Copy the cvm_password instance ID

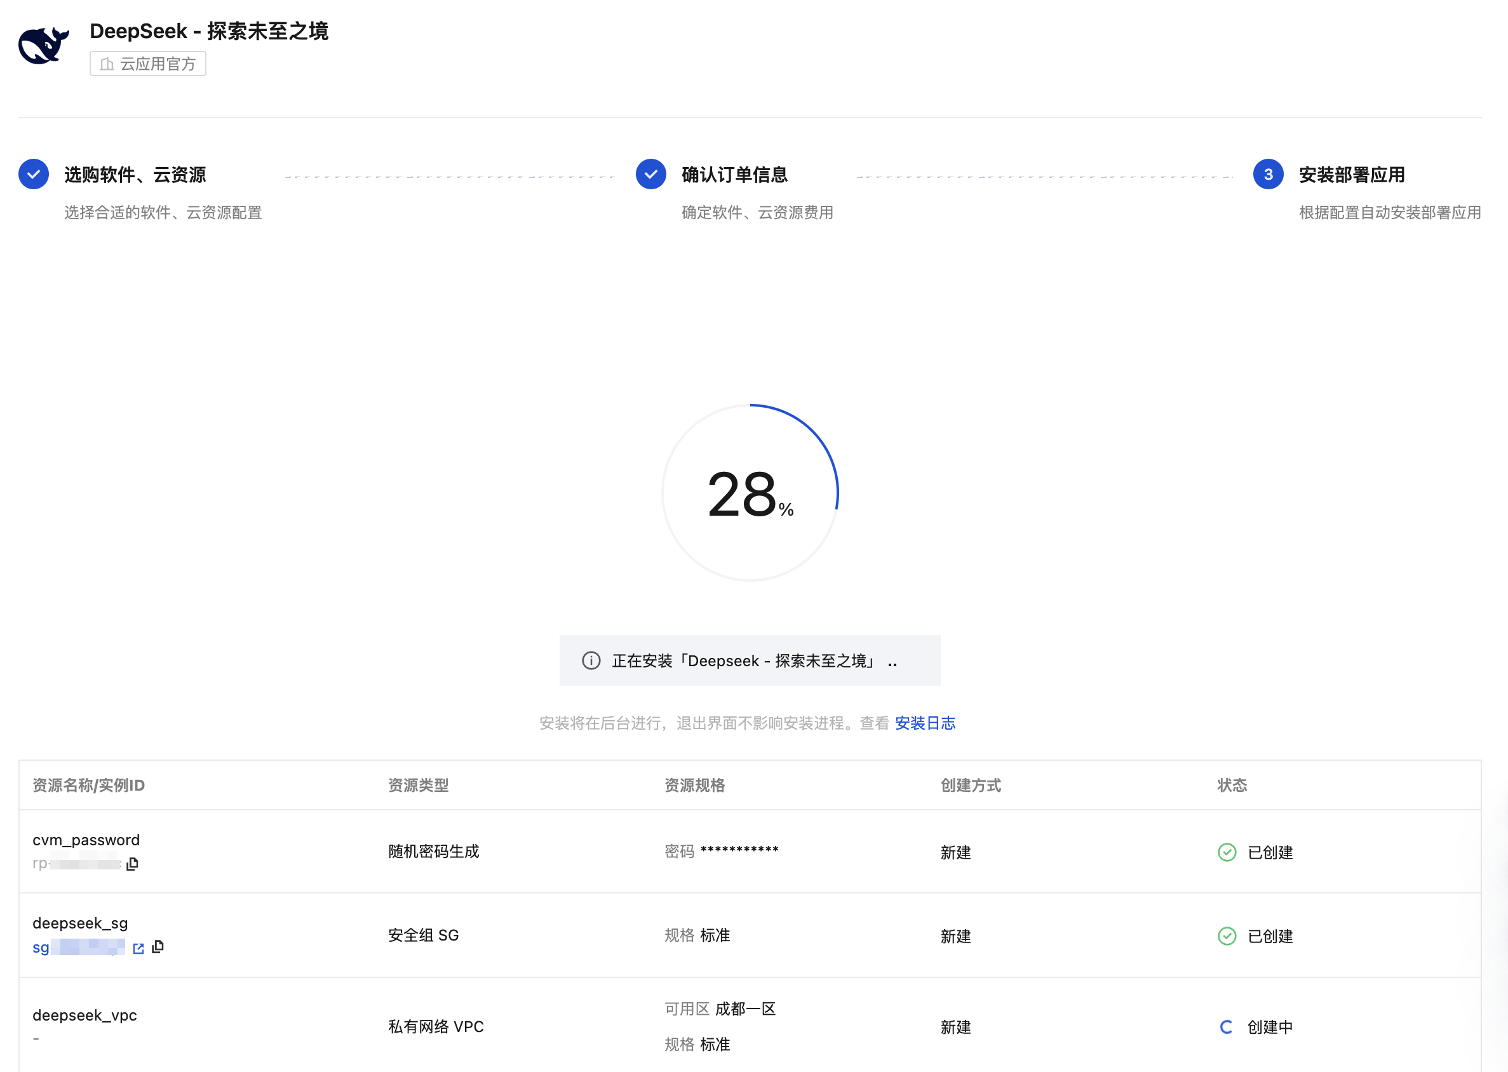[x=132, y=864]
